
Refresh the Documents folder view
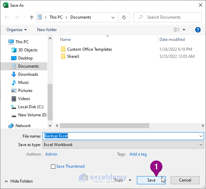pyautogui.click(x=124, y=17)
